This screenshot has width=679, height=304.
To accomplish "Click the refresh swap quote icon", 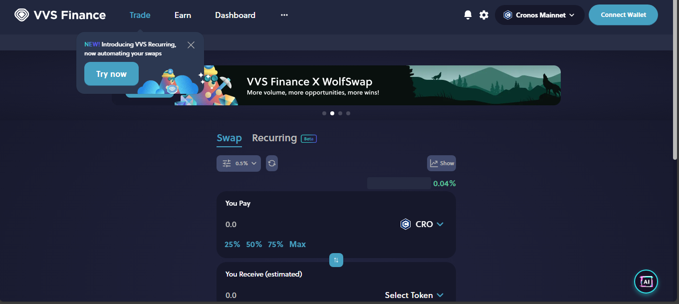I will click(x=272, y=163).
